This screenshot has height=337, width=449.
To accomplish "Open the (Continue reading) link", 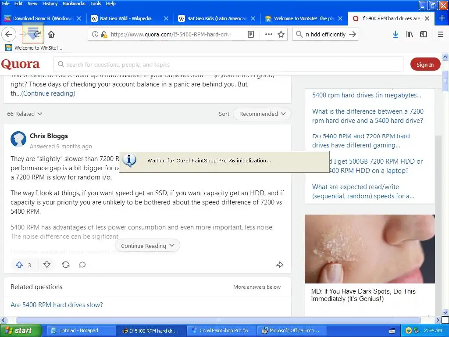I will click(x=48, y=93).
